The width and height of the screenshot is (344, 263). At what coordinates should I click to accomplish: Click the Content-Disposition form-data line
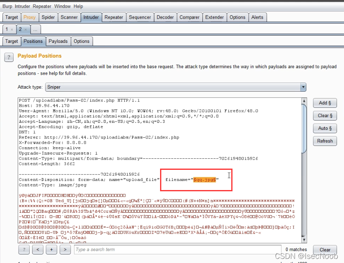point(119,180)
